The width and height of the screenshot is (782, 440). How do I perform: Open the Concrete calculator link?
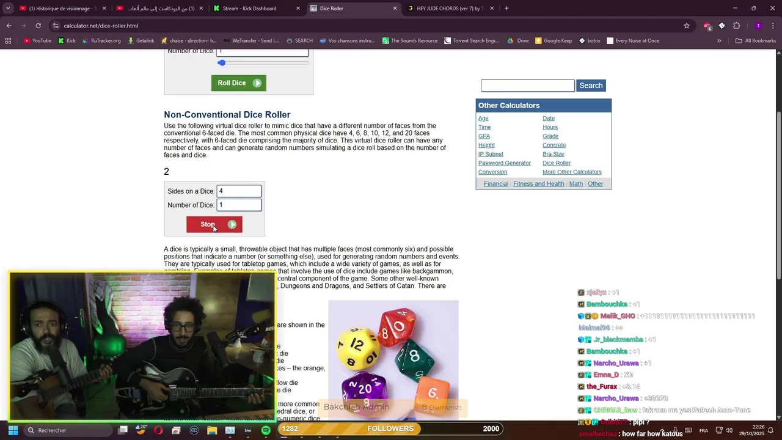coord(554,145)
